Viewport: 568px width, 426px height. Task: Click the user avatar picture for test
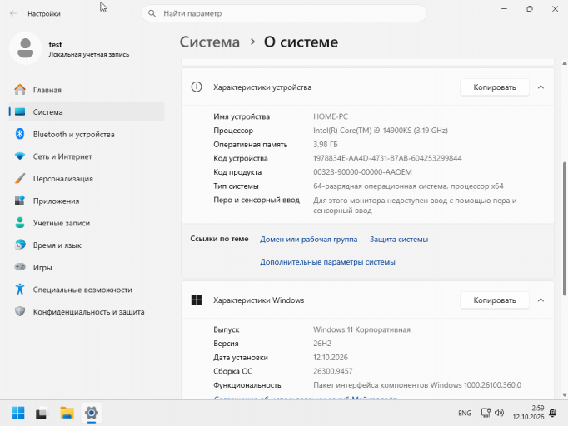25,48
